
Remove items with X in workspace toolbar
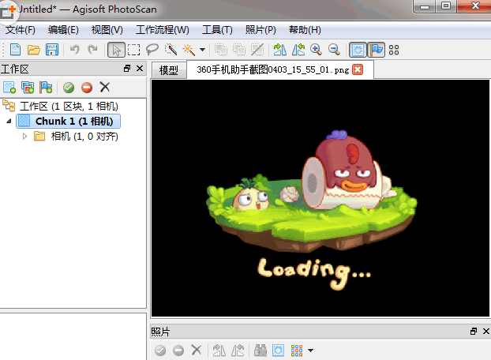[105, 87]
